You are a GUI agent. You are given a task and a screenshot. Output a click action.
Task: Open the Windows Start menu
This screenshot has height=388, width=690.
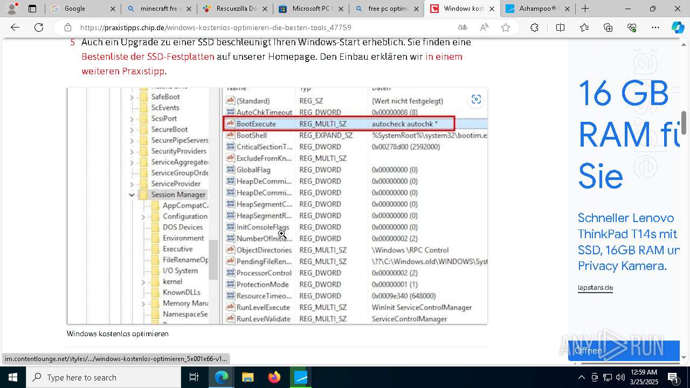click(x=13, y=377)
